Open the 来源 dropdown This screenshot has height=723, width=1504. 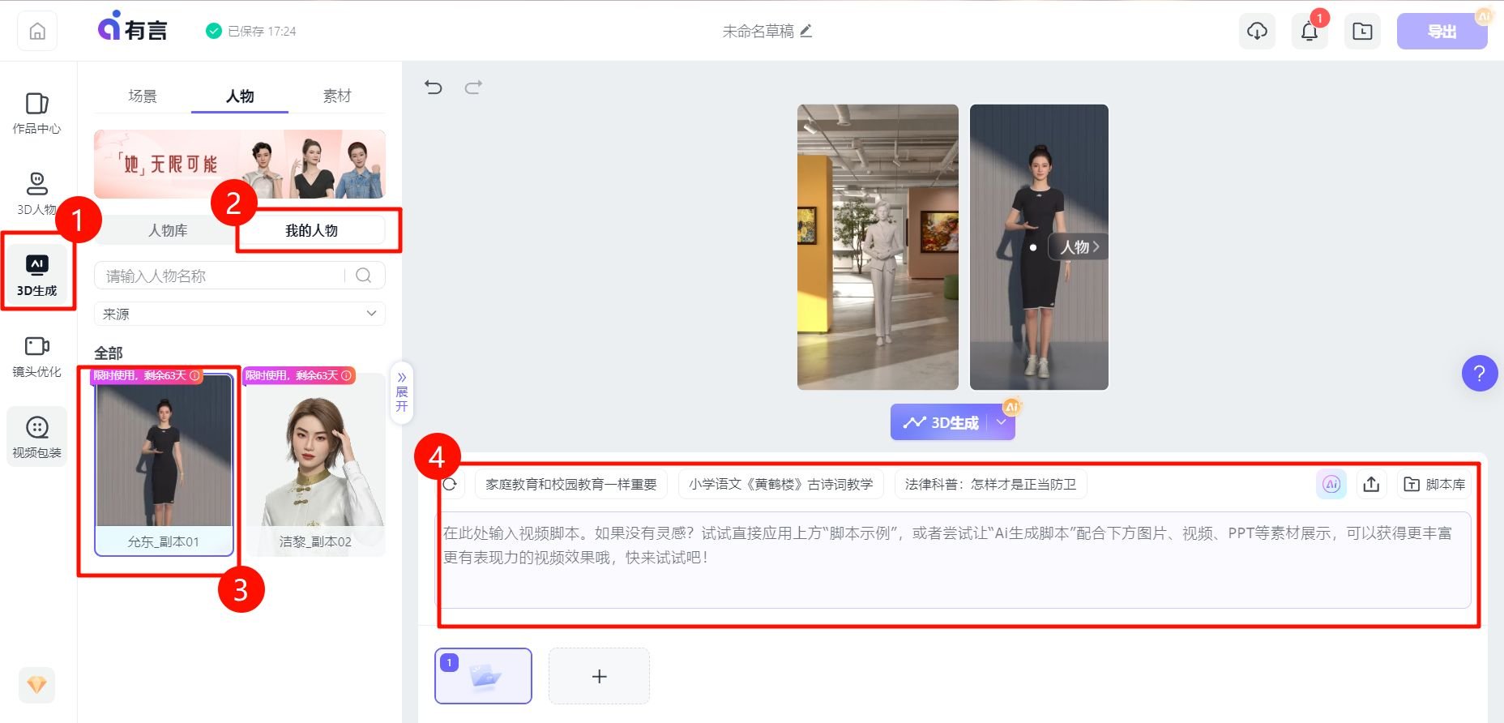pos(240,314)
